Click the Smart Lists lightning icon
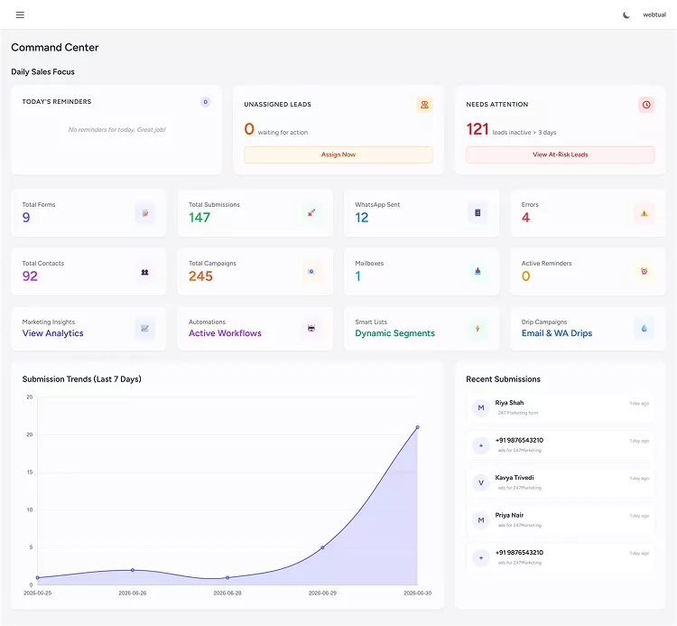 click(x=478, y=329)
